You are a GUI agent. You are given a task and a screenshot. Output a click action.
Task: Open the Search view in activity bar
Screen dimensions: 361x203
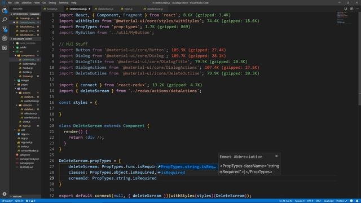[x=5, y=20]
